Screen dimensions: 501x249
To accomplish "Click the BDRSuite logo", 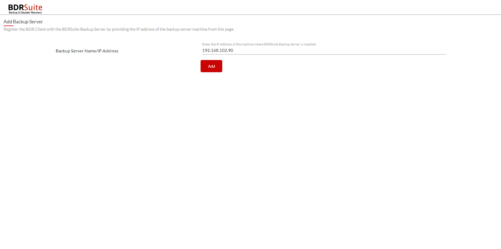I will [25, 8].
